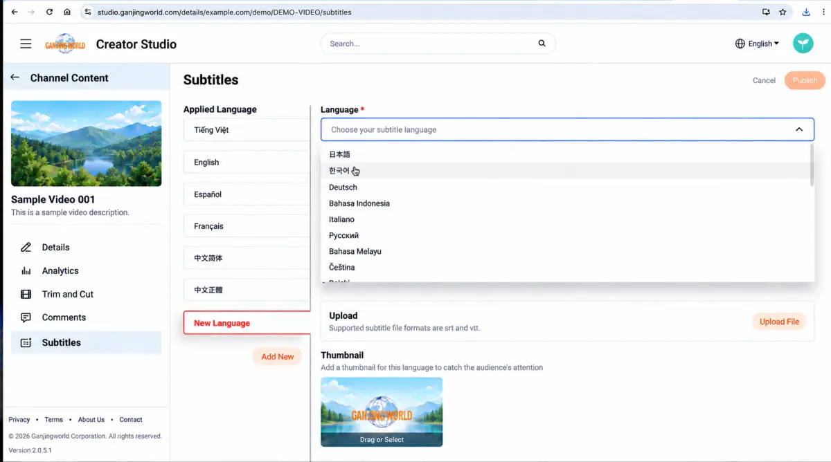Image resolution: width=831 pixels, height=462 pixels.
Task: Click the Channel Content heading
Action: (69, 77)
